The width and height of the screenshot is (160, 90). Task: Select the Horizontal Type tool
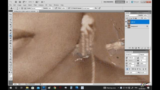(10, 54)
